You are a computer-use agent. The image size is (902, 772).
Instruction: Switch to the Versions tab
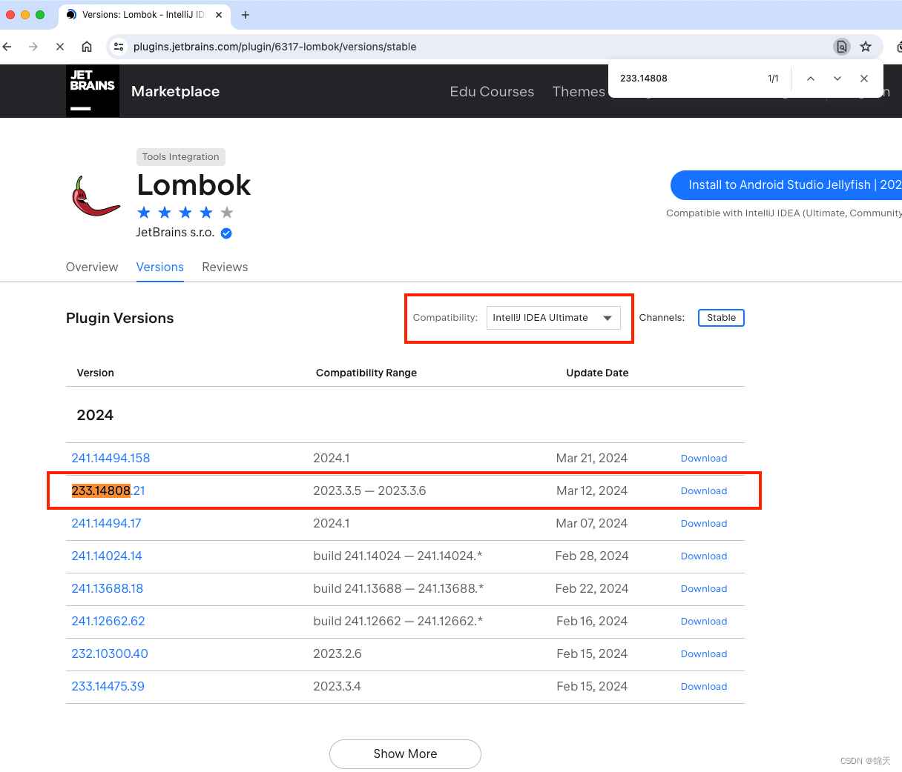pos(160,267)
